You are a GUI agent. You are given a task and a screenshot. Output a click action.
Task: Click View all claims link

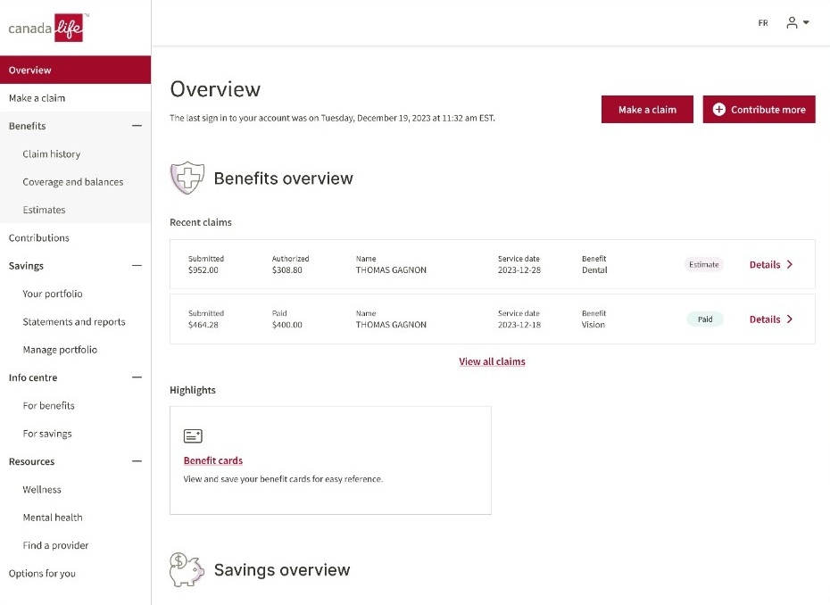tap(492, 361)
